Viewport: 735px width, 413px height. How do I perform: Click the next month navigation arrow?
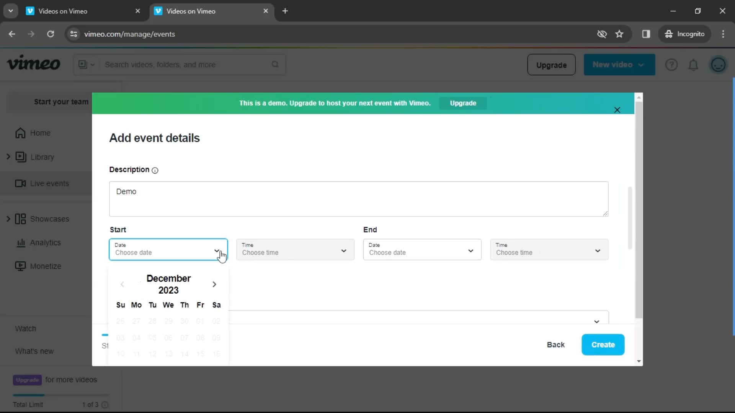coord(214,284)
